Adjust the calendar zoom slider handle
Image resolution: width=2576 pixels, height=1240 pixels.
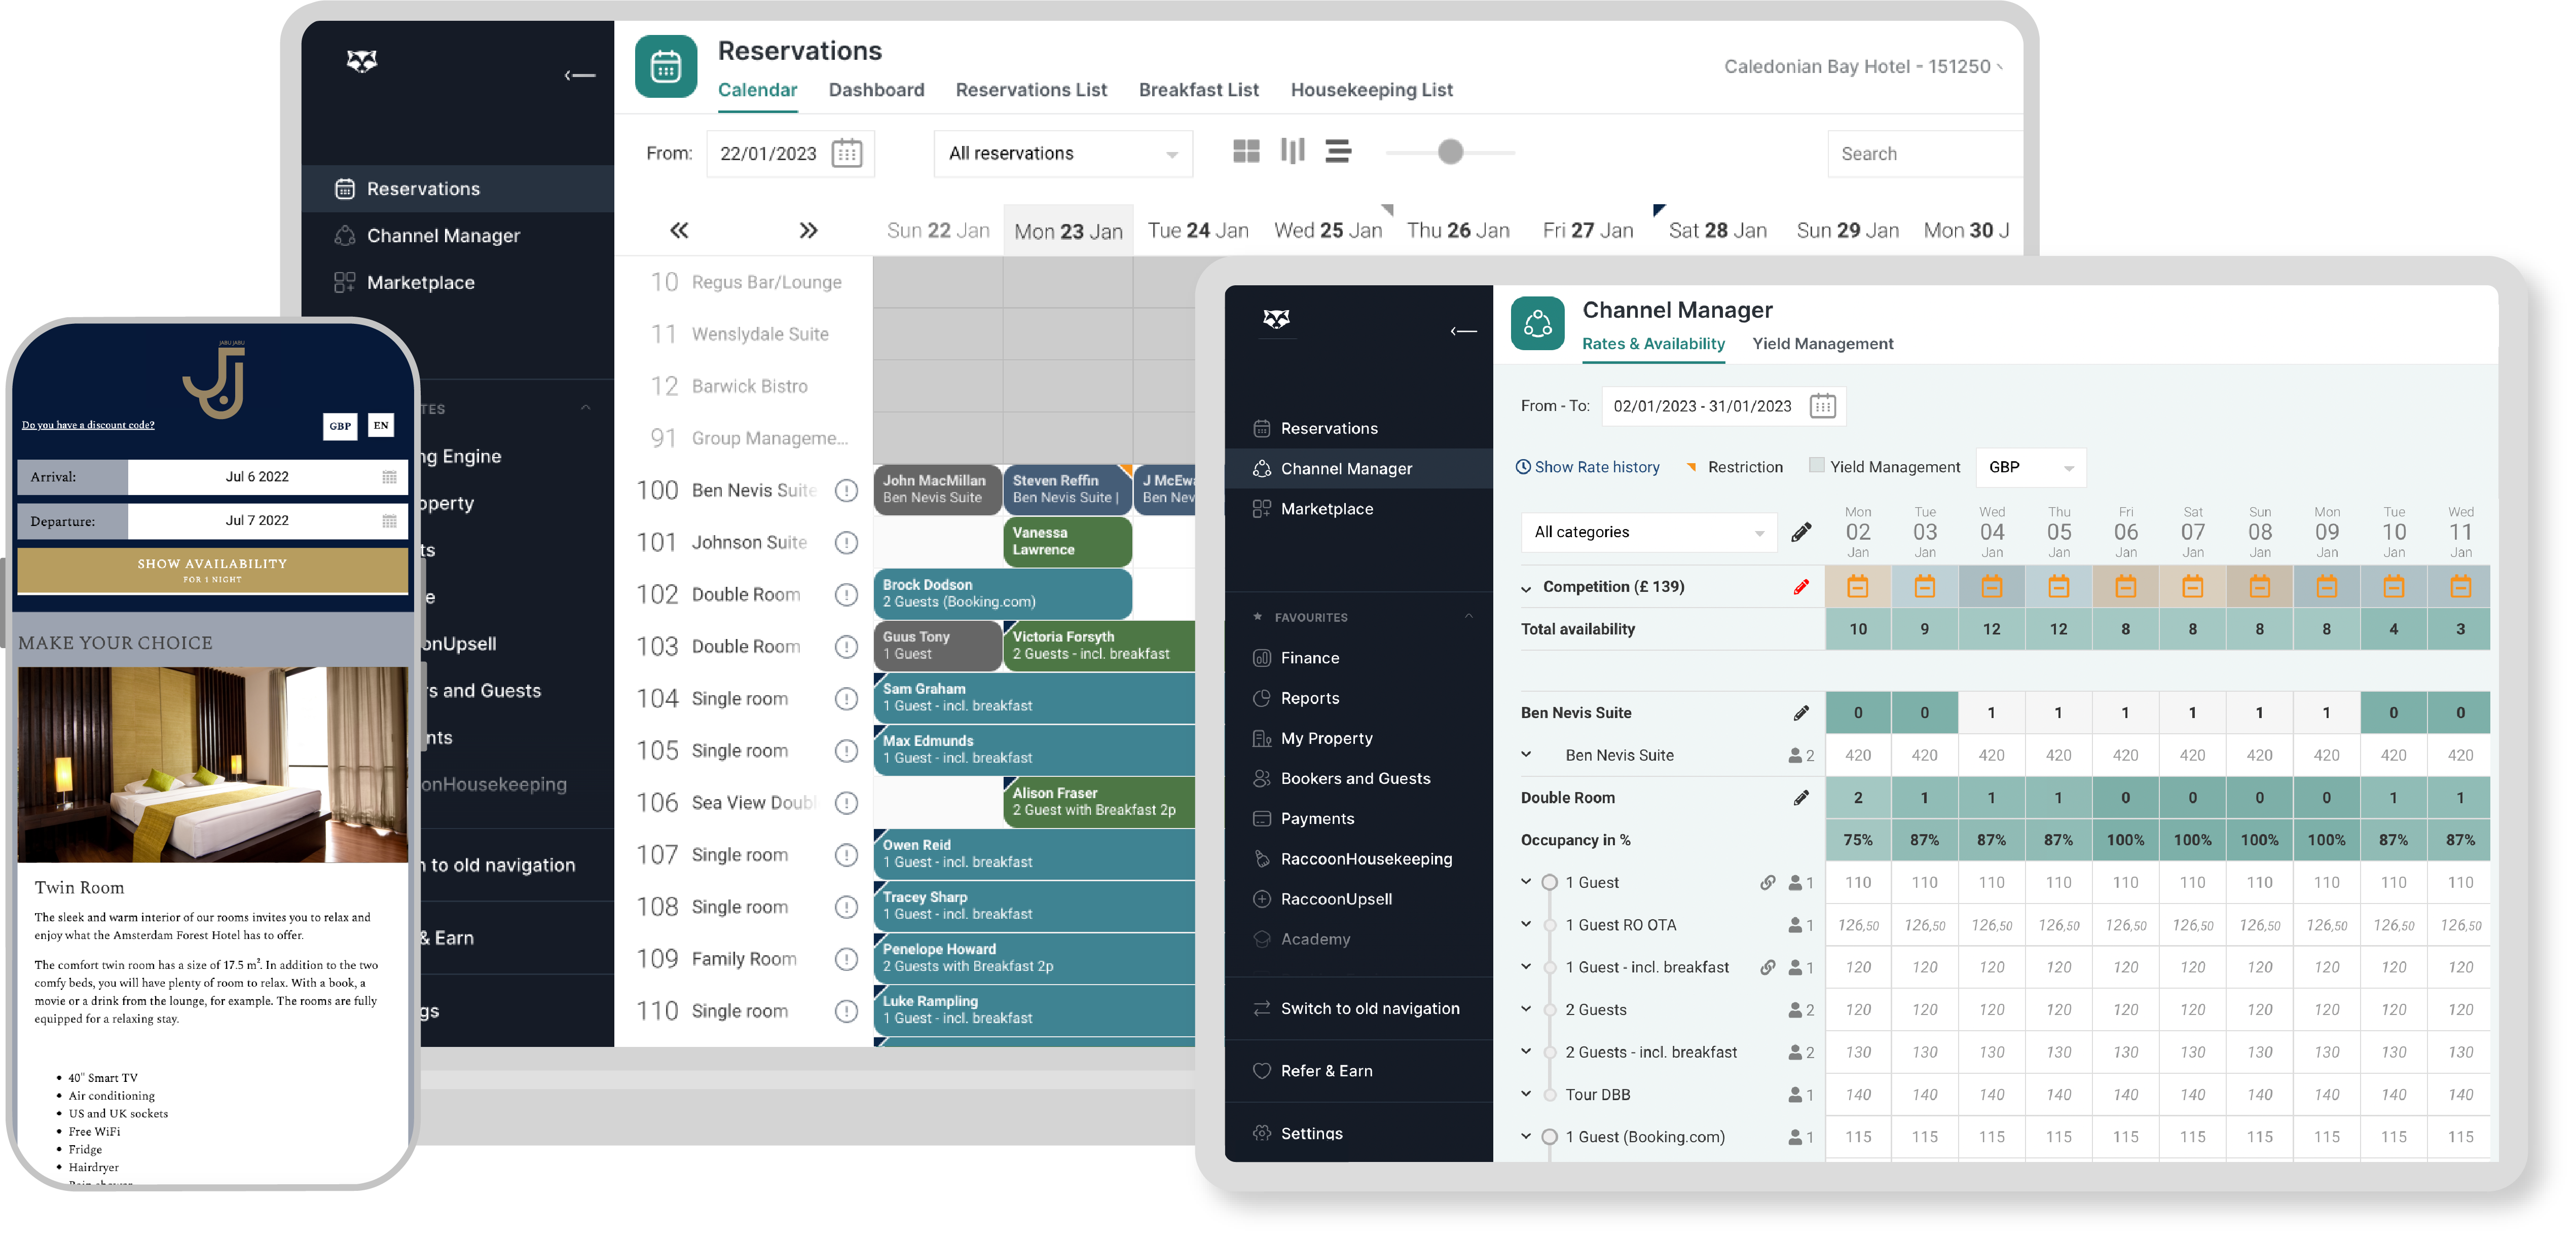tap(1450, 152)
